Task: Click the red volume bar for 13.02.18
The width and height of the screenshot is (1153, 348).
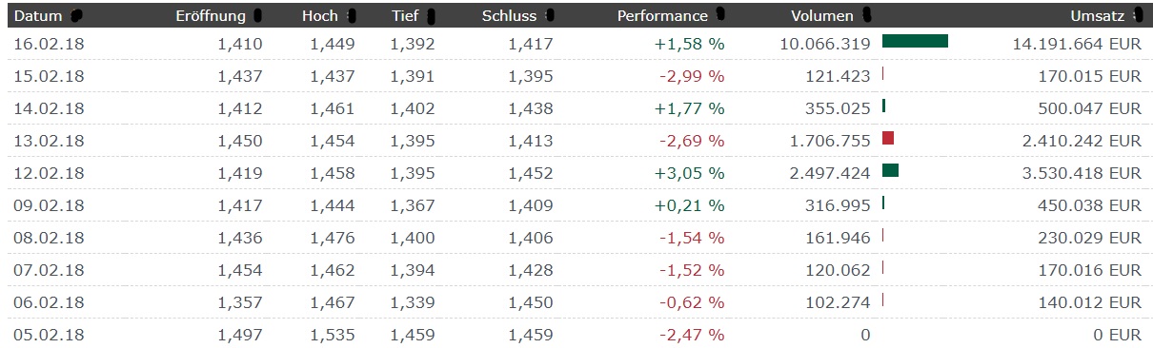Action: click(888, 139)
